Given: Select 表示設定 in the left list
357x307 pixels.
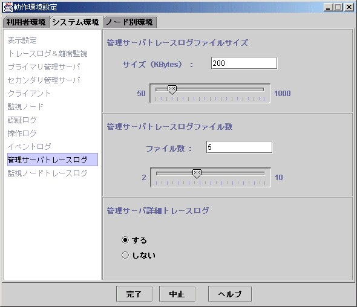Looking at the screenshot, I should point(22,40).
